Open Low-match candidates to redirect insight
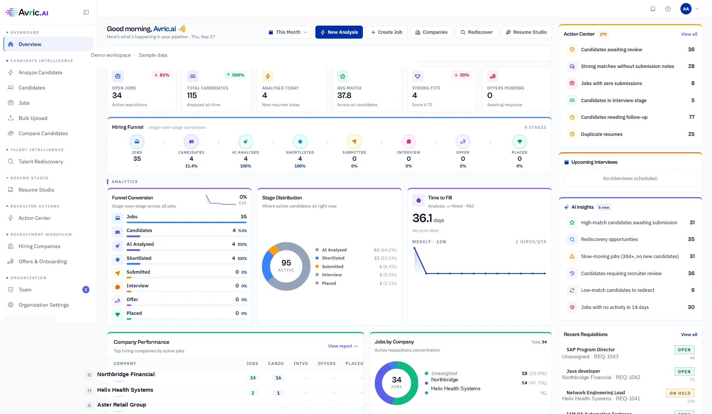The width and height of the screenshot is (712, 414). click(x=630, y=290)
